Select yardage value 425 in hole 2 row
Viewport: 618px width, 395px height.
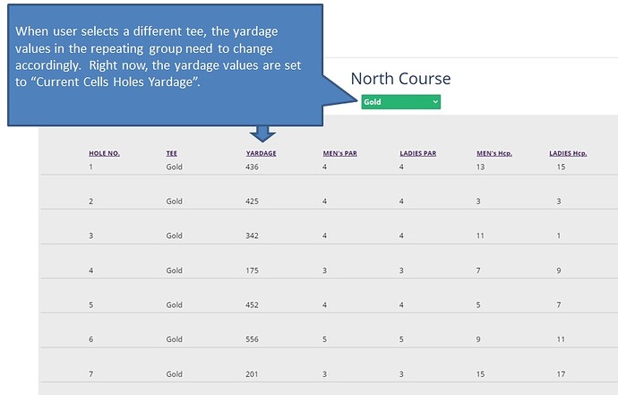252,201
